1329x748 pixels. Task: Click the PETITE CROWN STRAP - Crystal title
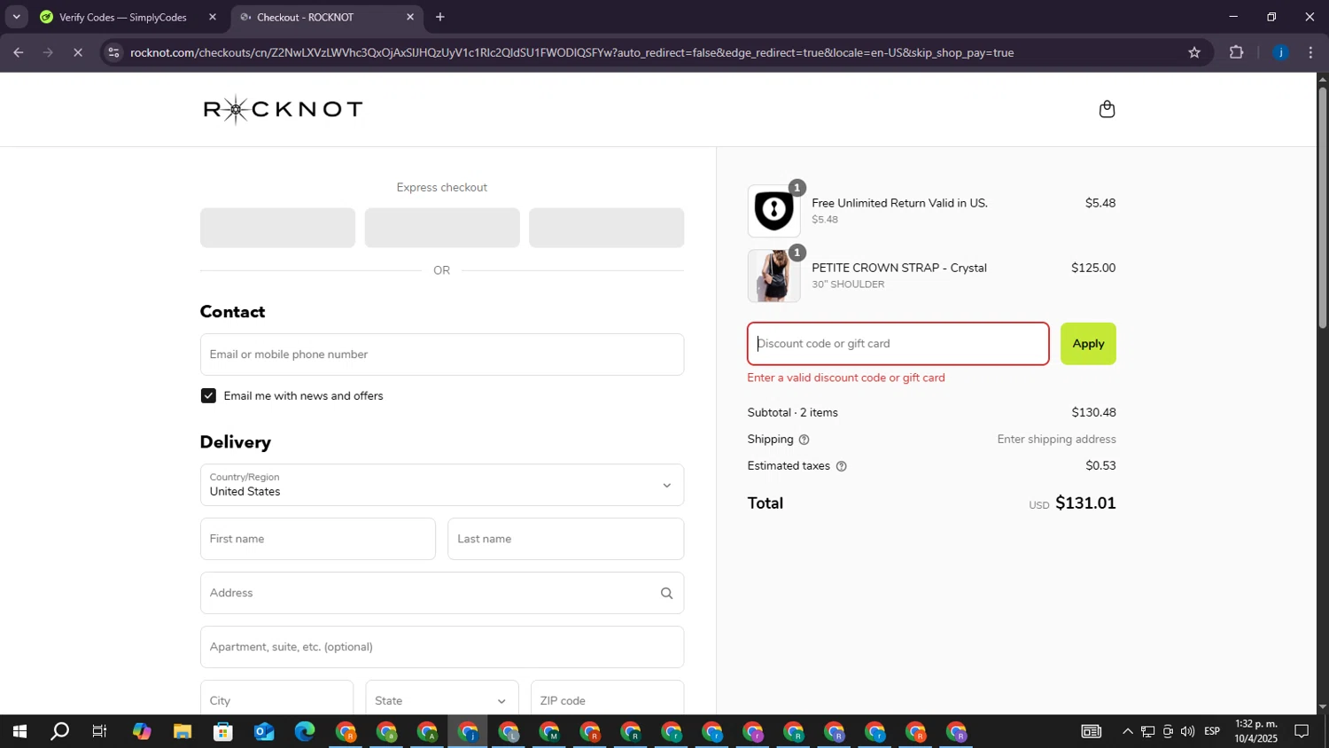899,268
